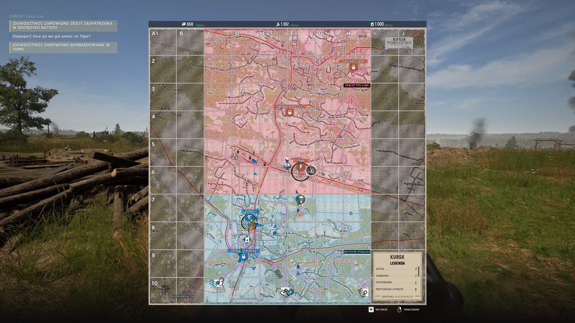Click the 668 ammunition value
The width and height of the screenshot is (575, 323).
click(190, 24)
